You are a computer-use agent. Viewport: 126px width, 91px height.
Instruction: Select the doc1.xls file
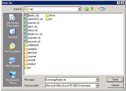pyautogui.click(x=31, y=27)
